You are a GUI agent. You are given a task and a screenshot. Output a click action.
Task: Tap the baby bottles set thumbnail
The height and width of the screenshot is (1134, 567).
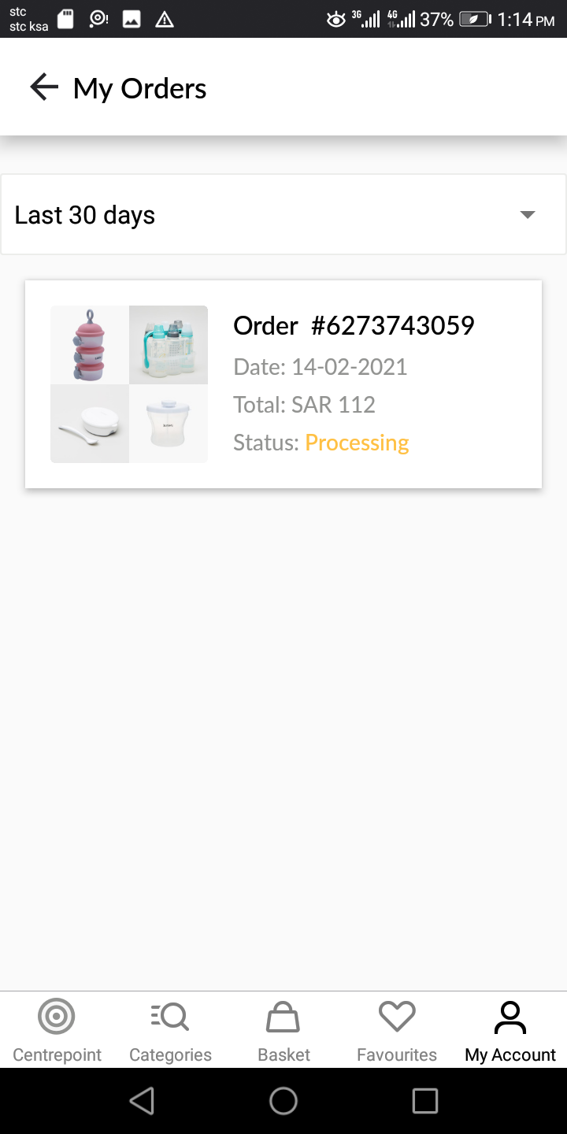169,345
